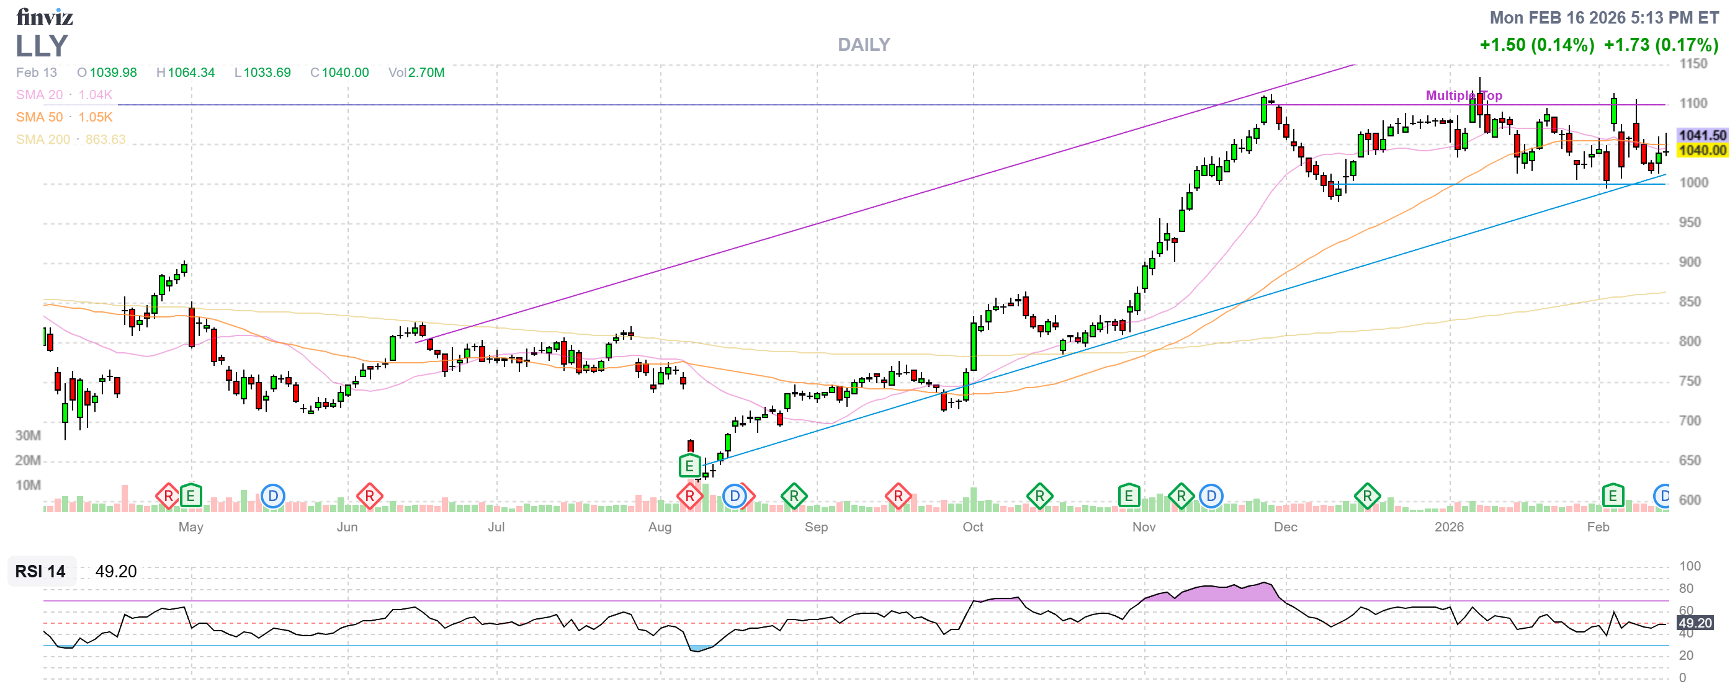
Task: Click the LLY ticker symbol
Action: coord(42,46)
